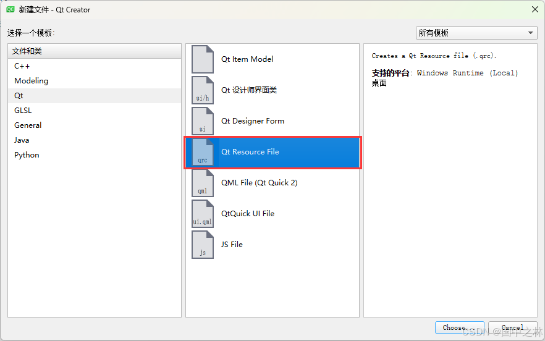
Task: Select the Modeling category
Action: click(95, 81)
